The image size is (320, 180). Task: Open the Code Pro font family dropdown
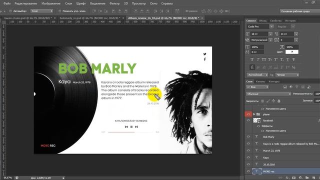click(x=271, y=26)
